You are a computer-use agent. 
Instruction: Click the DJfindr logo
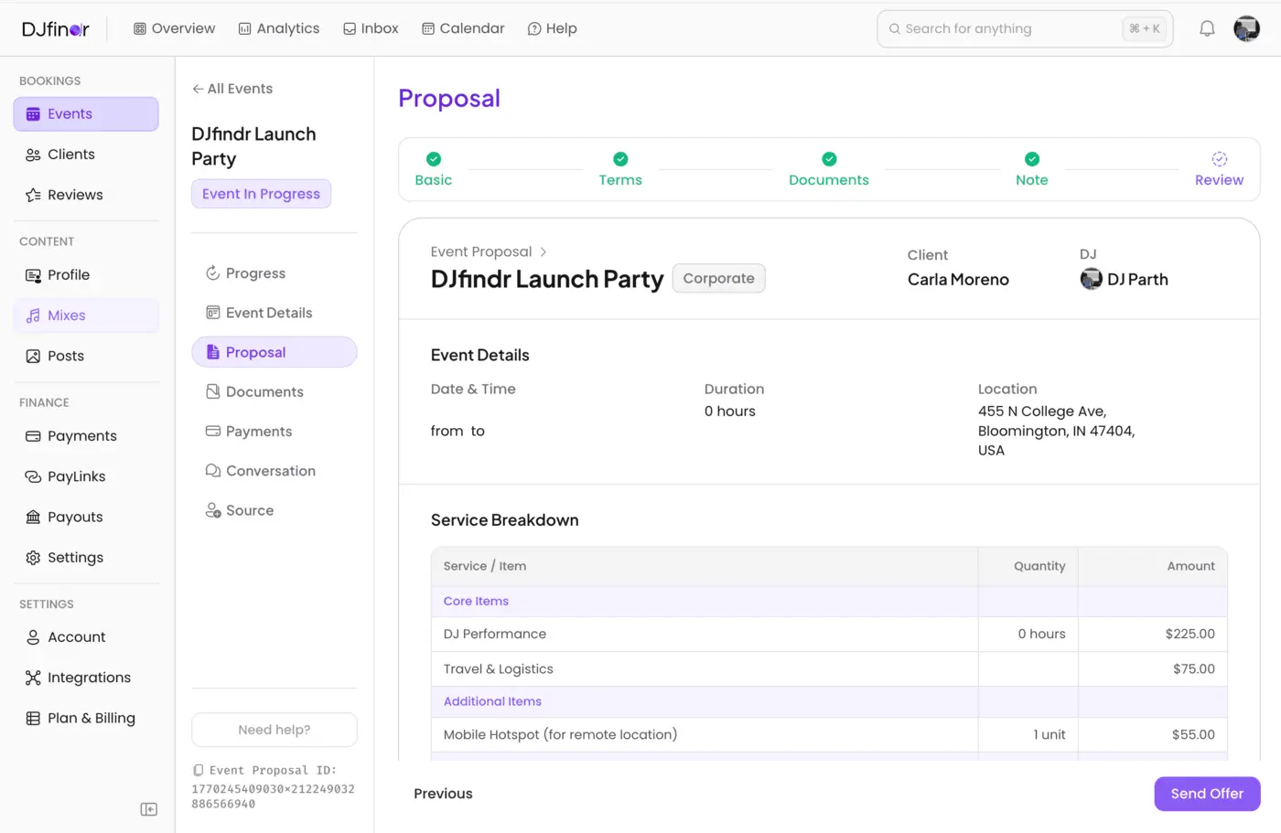tap(55, 28)
